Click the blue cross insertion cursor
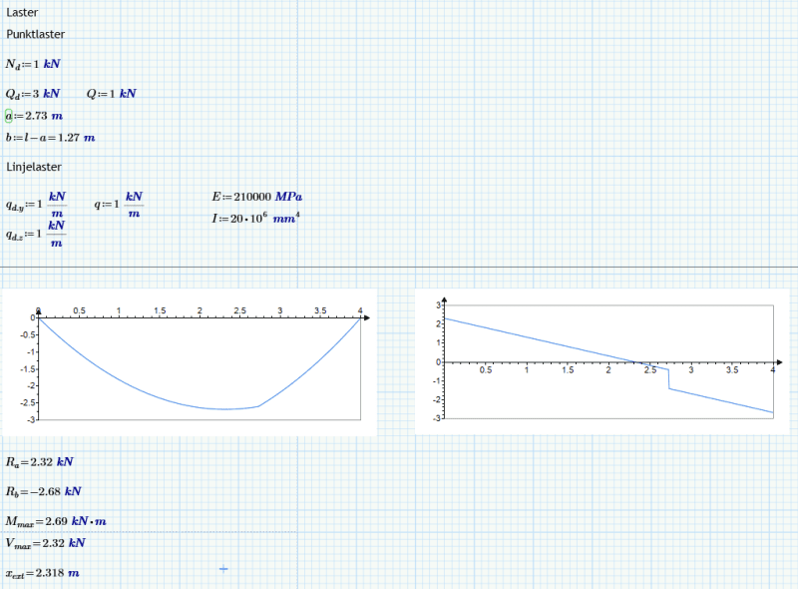The width and height of the screenshot is (798, 589). (x=223, y=569)
